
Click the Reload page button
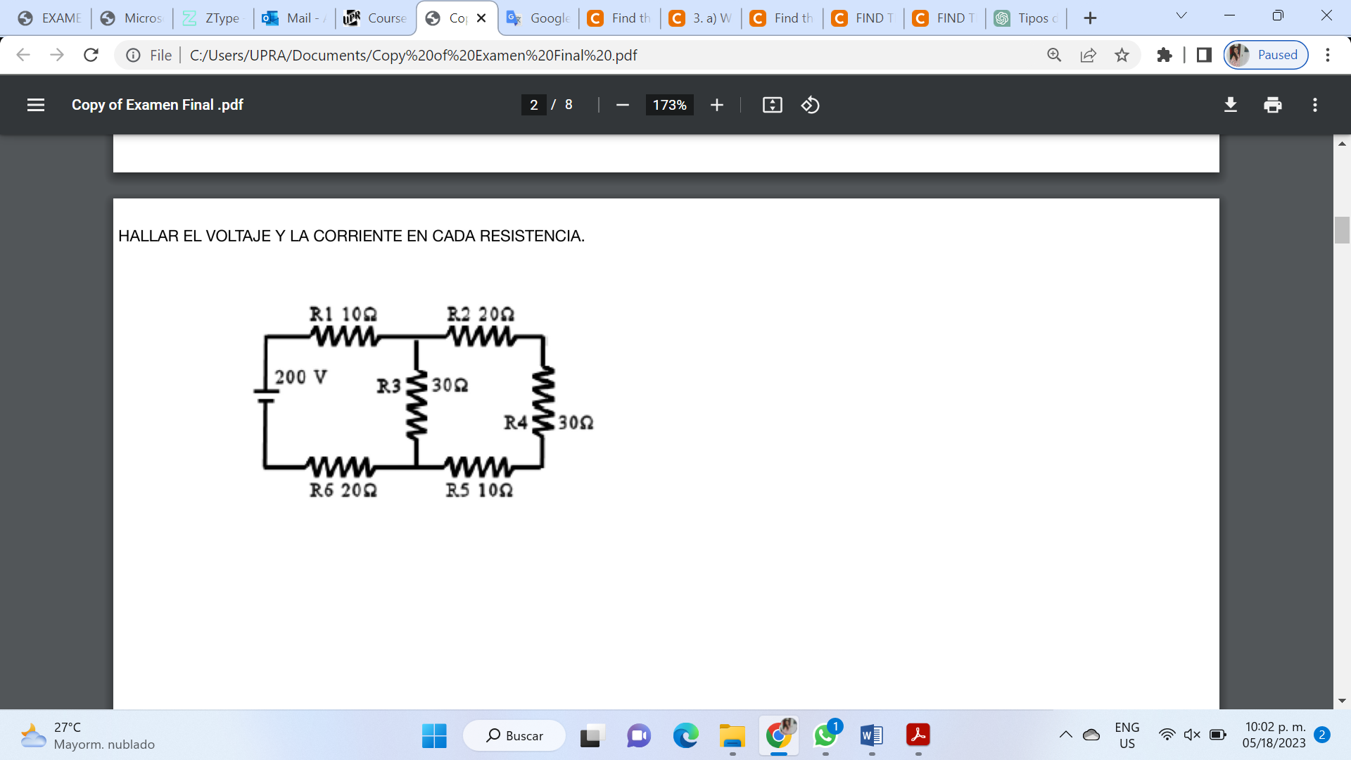pyautogui.click(x=90, y=55)
